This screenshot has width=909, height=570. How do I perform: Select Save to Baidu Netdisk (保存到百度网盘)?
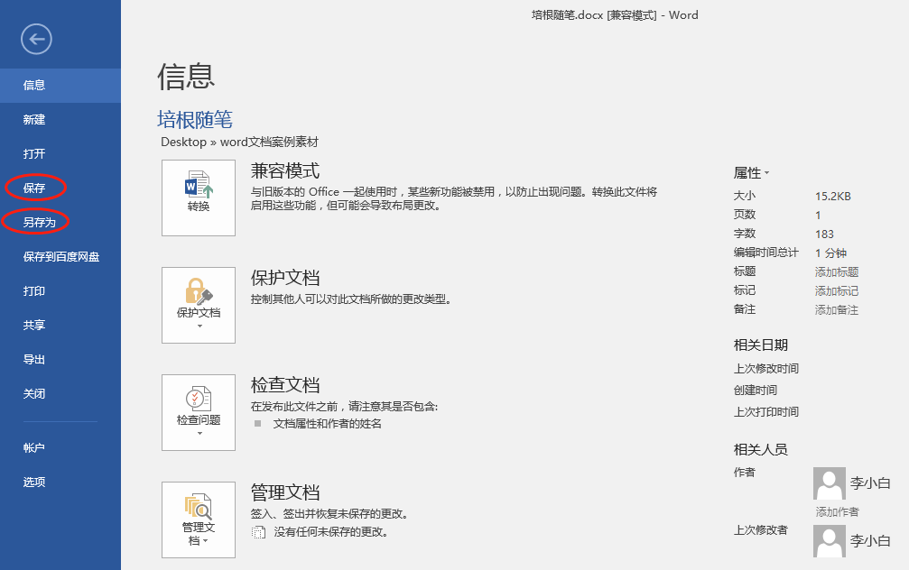click(x=61, y=257)
